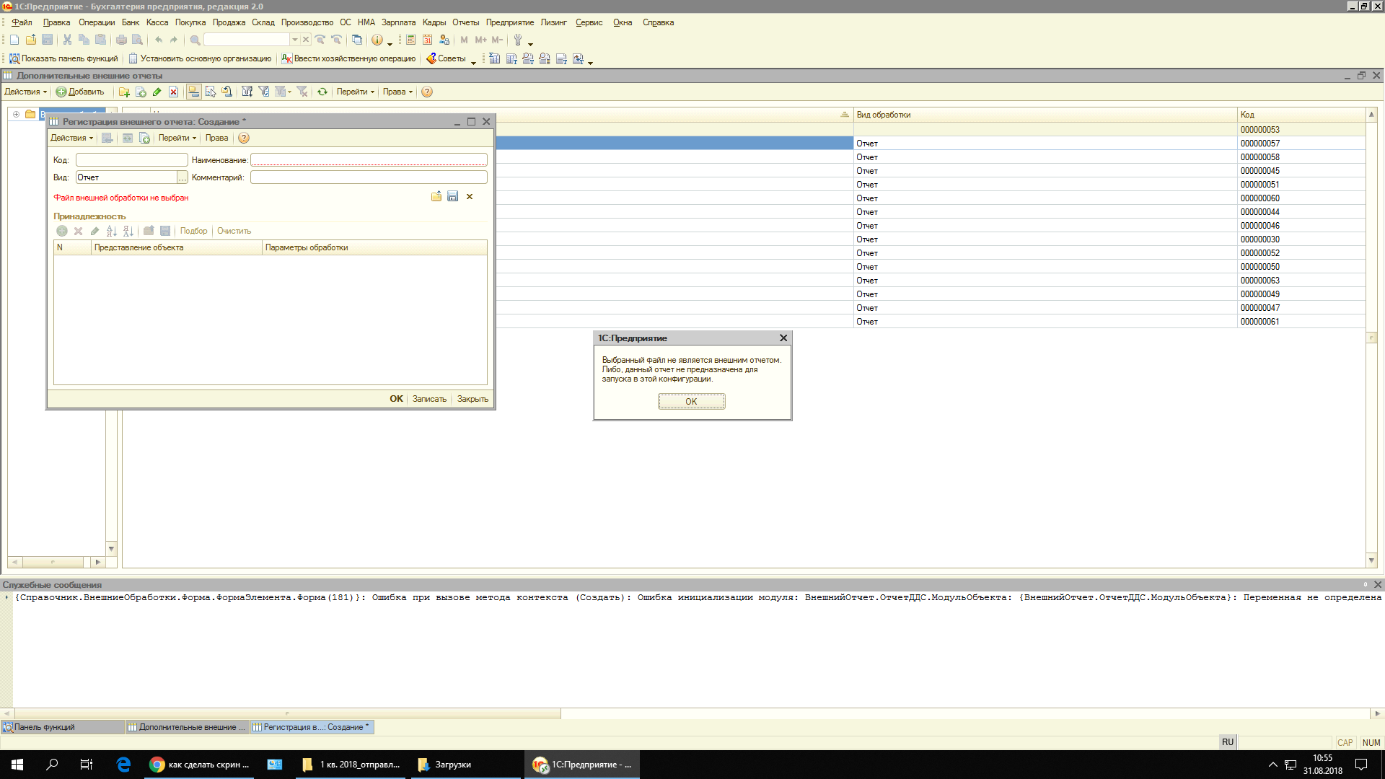The image size is (1385, 779).
Task: Click the Комментарий input field
Action: pyautogui.click(x=369, y=177)
